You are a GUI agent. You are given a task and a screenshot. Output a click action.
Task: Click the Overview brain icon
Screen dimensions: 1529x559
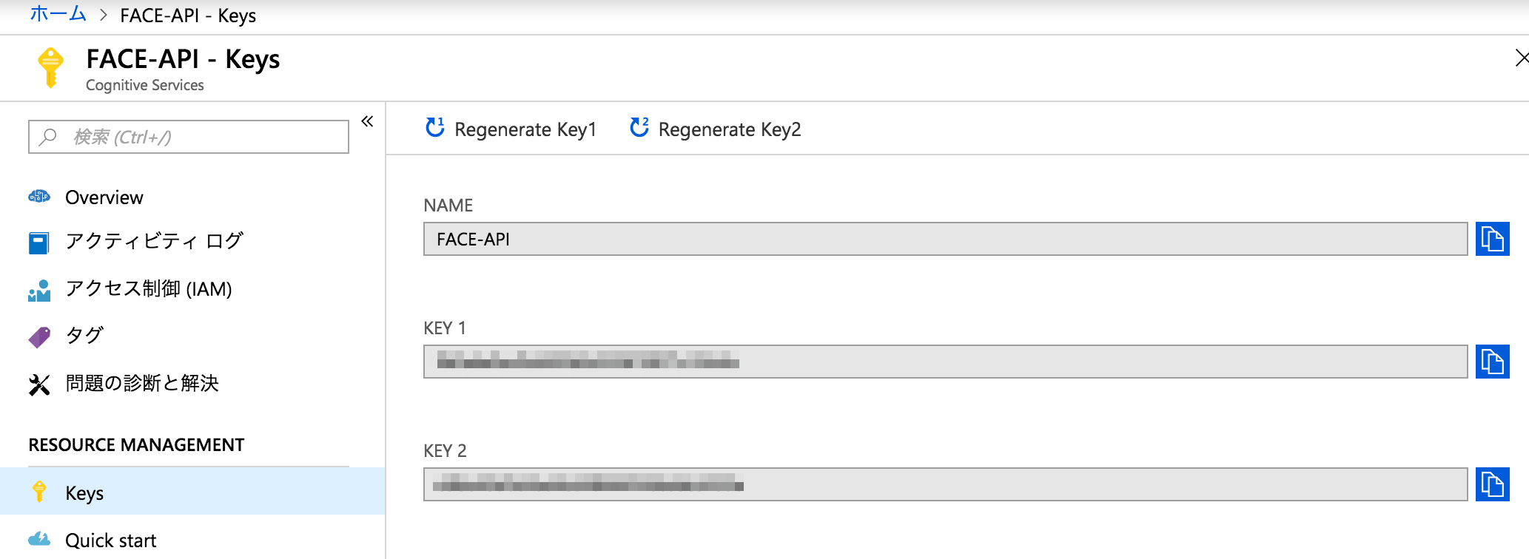[39, 197]
